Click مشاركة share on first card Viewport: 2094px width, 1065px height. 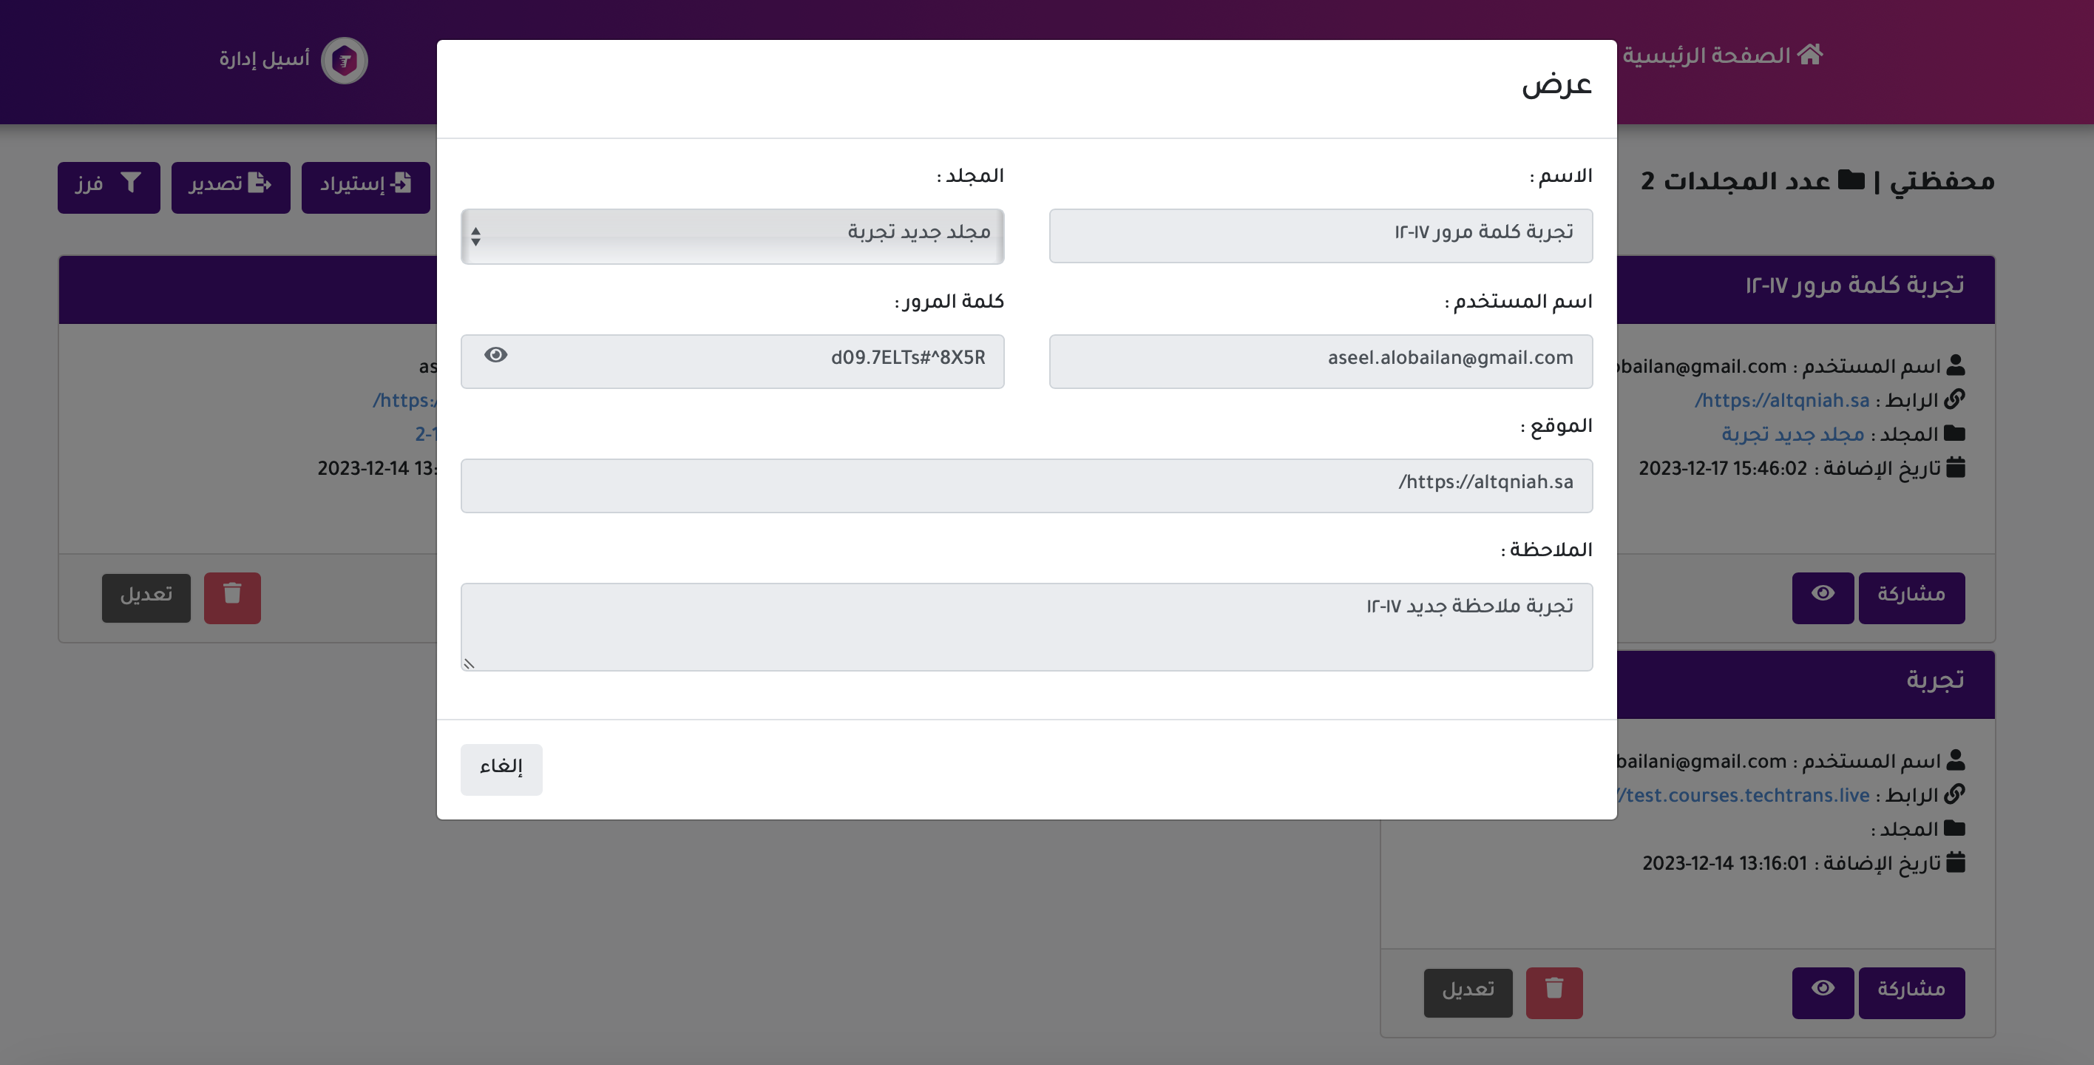(1911, 598)
